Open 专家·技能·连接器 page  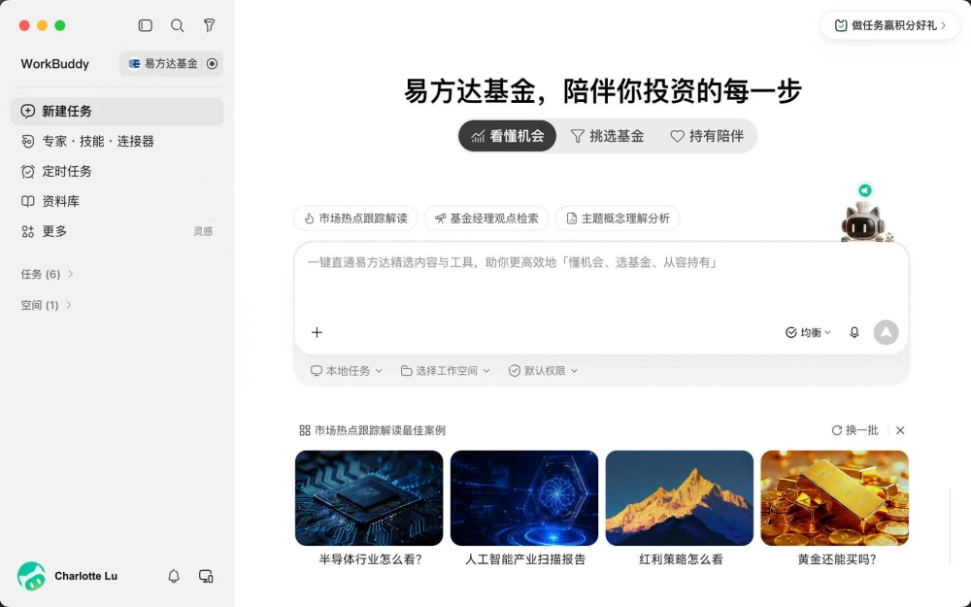pyautogui.click(x=117, y=141)
